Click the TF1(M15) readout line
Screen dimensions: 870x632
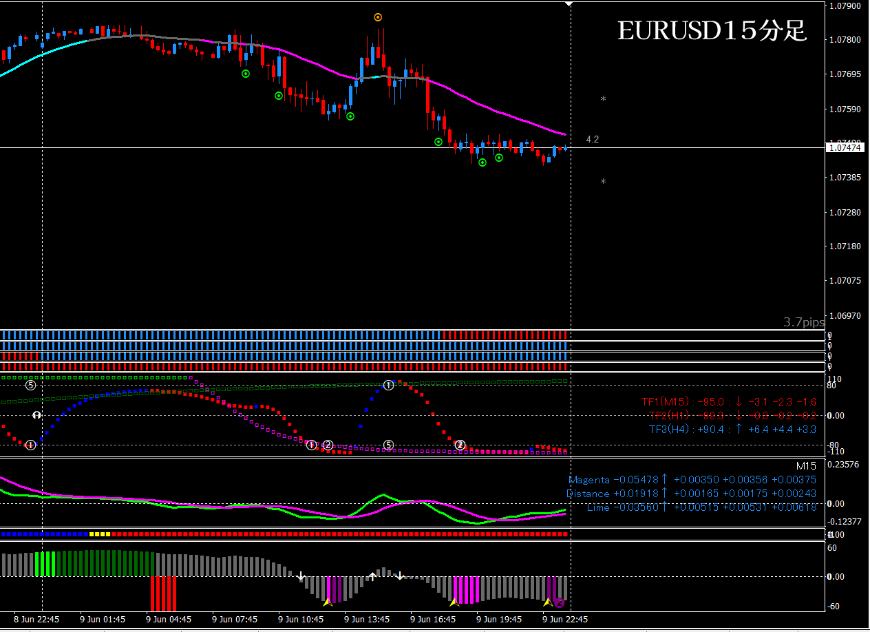click(729, 402)
